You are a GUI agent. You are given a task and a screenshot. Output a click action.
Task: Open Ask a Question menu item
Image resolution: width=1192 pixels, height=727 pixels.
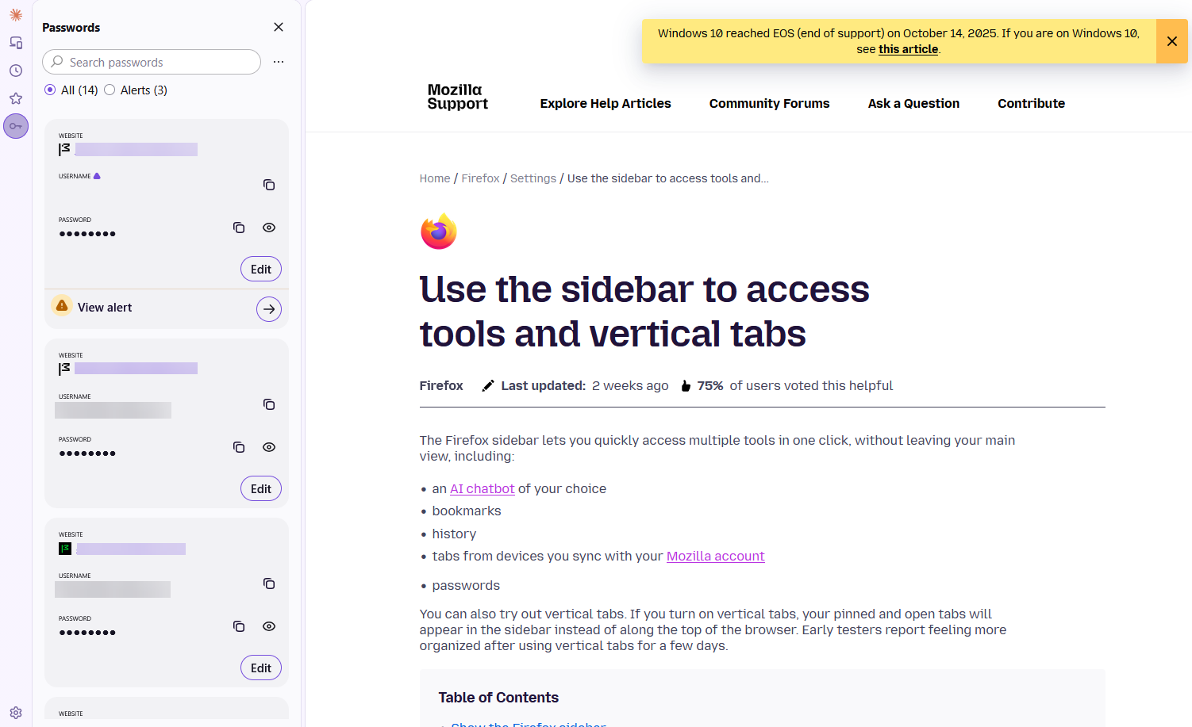913,103
